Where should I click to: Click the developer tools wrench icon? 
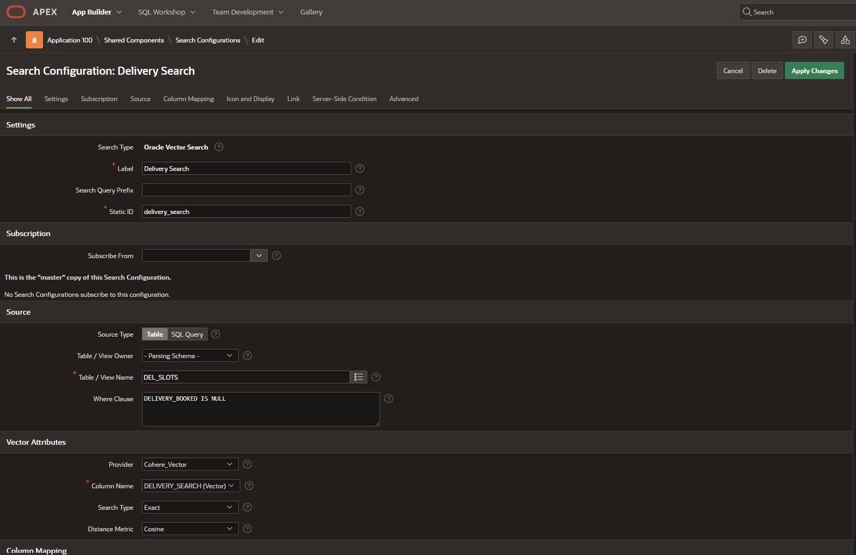pos(824,40)
